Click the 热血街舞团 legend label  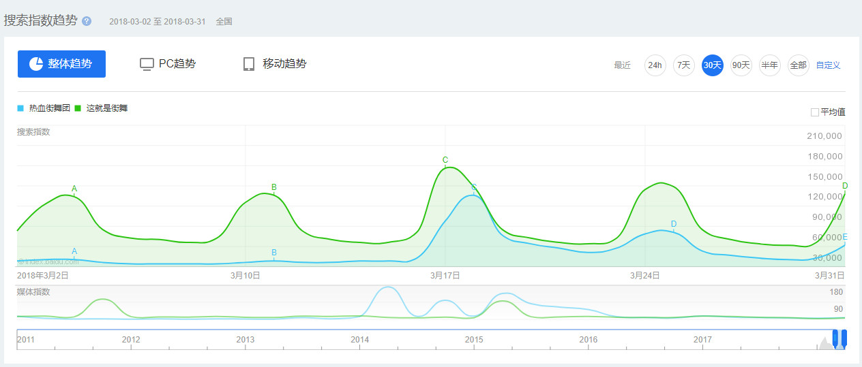tap(50, 108)
